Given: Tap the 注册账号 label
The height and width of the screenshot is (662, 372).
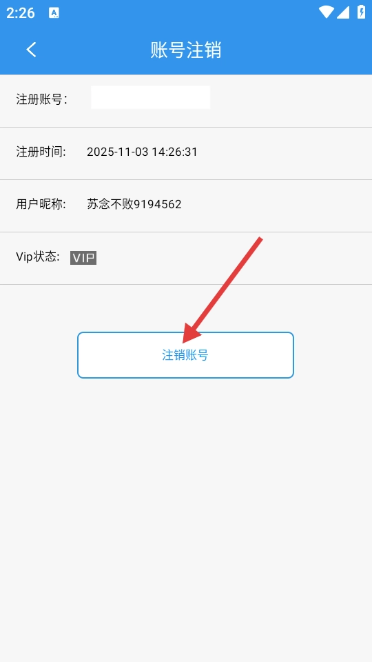Looking at the screenshot, I should pyautogui.click(x=41, y=99).
